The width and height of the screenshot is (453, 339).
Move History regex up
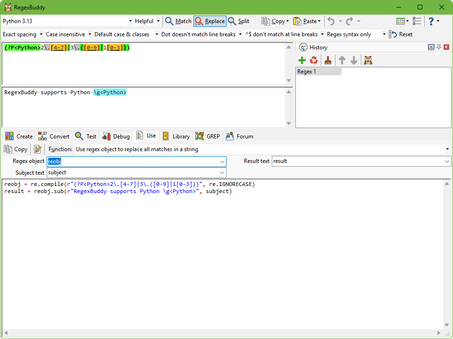(342, 60)
